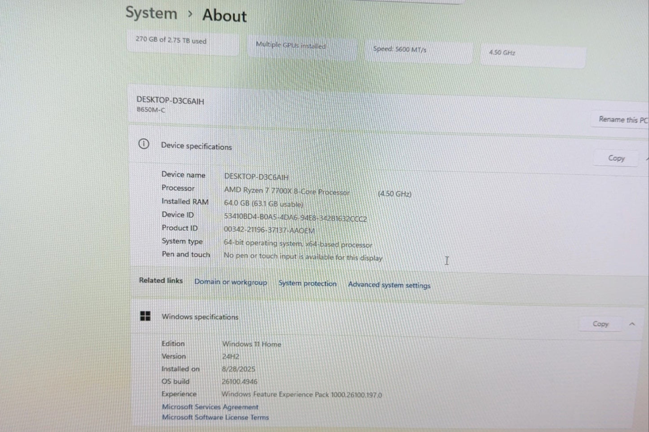
Task: Click the "Multiple GPUs installed" card
Action: pyautogui.click(x=301, y=48)
